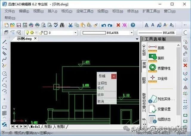The image size is (191, 136).
Task: Click the Area measurement tool icon
Action: (153, 58)
